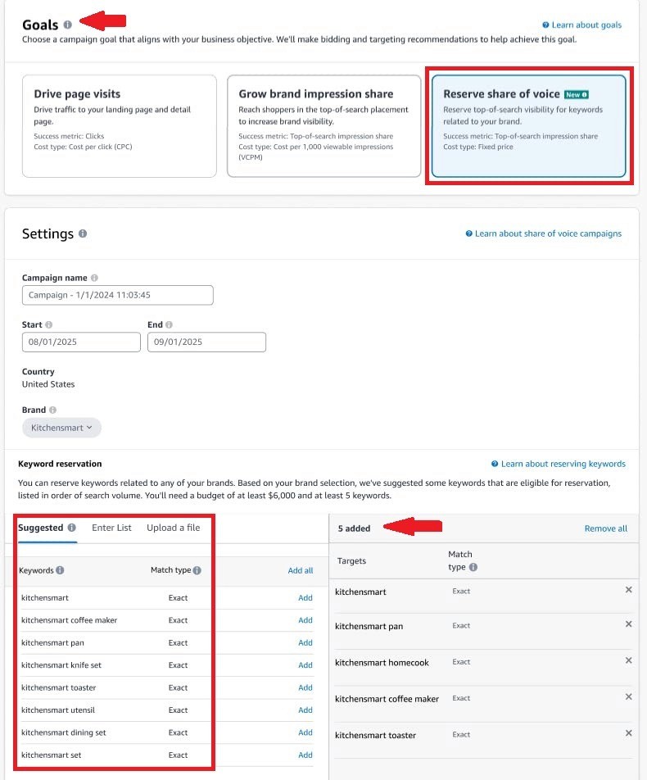Open the Kitchensmart brand dropdown
This screenshot has height=780, width=647.
point(62,428)
